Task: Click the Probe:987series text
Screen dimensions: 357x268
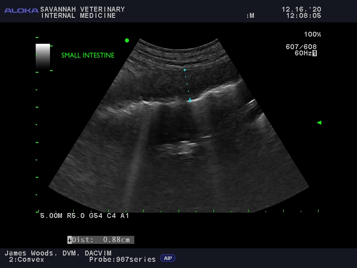Action: (122, 260)
